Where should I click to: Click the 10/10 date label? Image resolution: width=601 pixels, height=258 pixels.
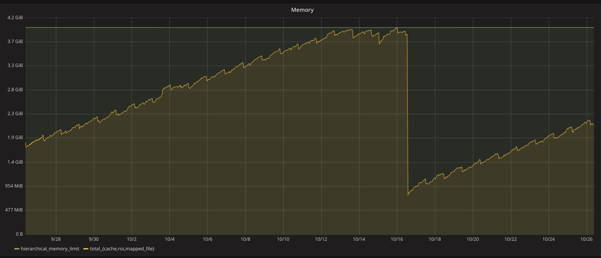tap(283, 239)
